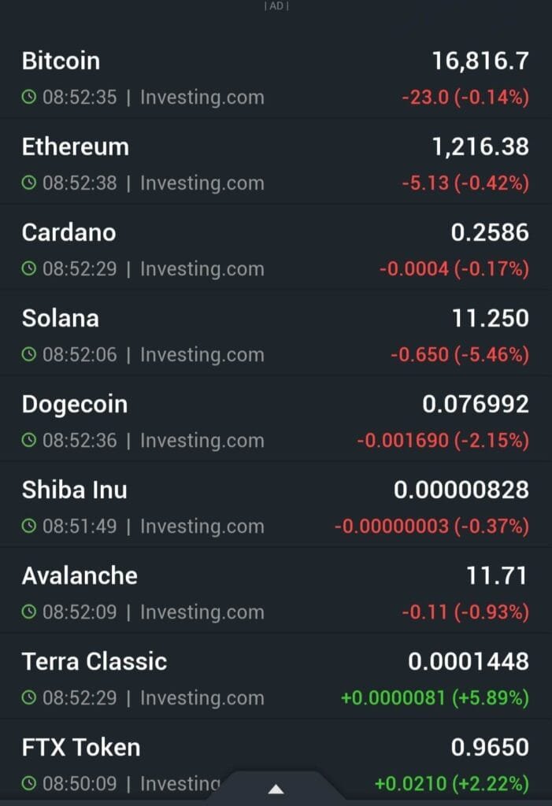Click the clock icon under Avalanche
The image size is (552, 806).
(29, 612)
